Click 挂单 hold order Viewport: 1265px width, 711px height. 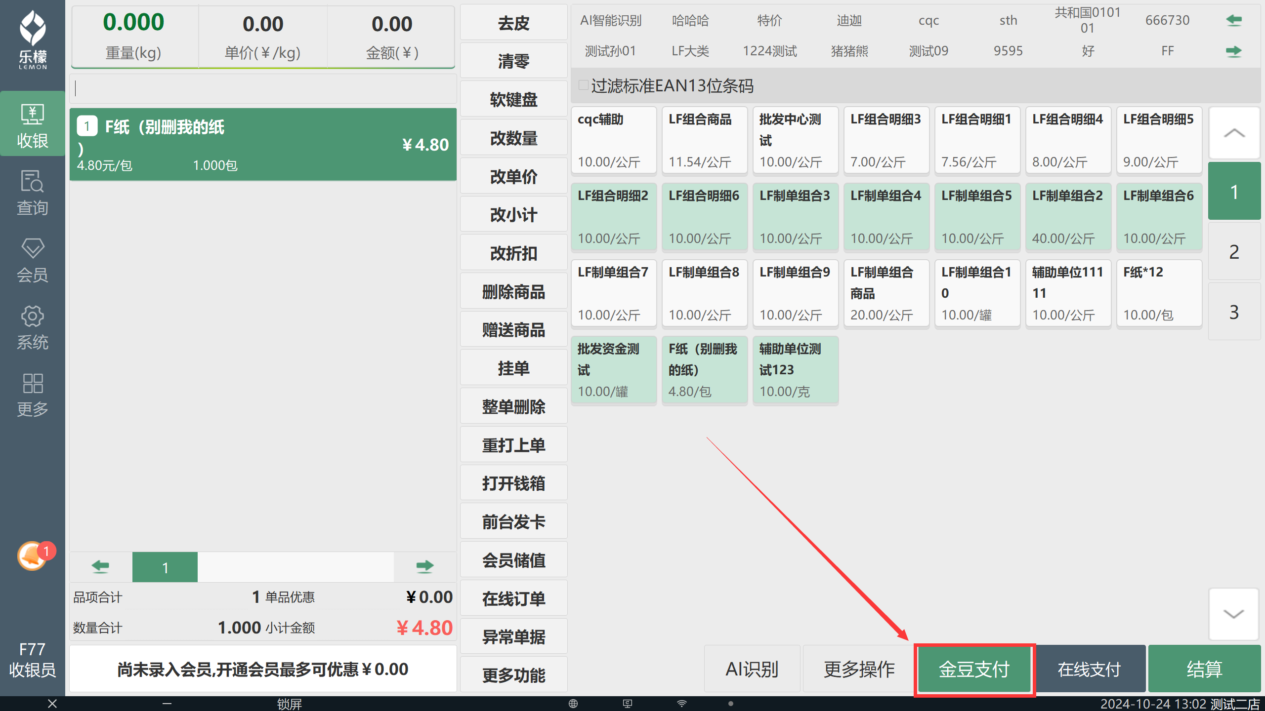click(514, 368)
